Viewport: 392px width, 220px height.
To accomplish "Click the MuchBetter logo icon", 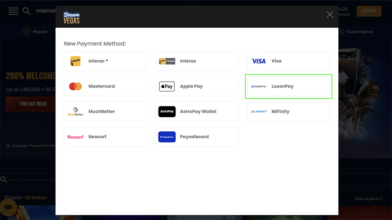I will pos(75,111).
